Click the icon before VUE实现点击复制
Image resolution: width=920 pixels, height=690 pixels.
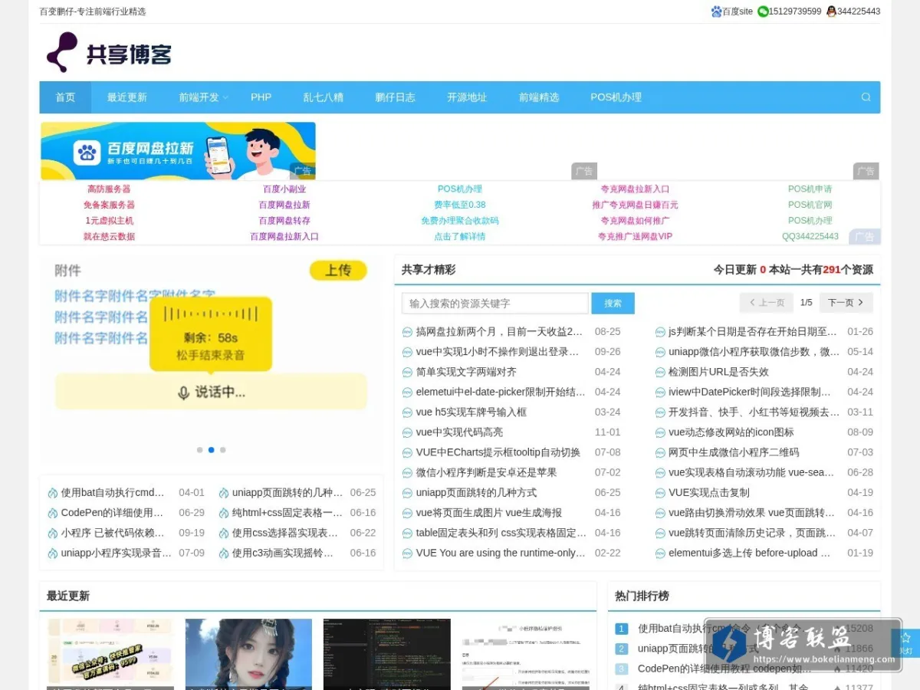click(660, 493)
